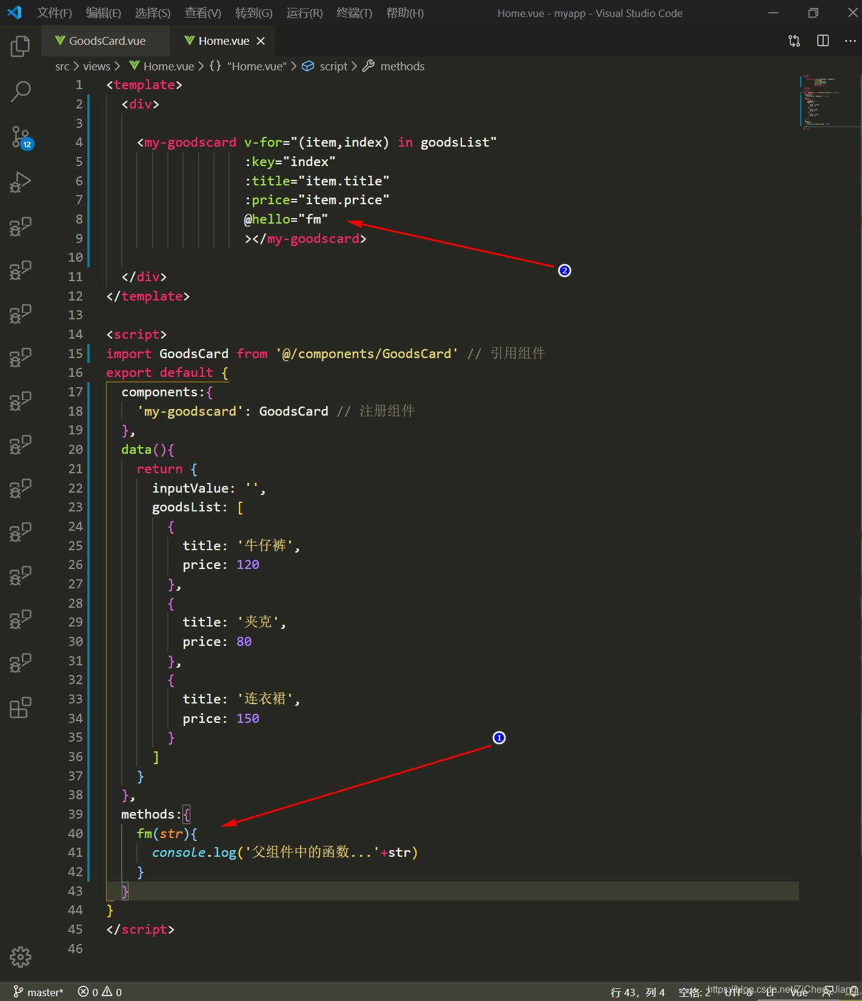Viewport: 862px width, 1001px height.
Task: Click 行 43, 列 4 cursor position
Action: coord(637,992)
